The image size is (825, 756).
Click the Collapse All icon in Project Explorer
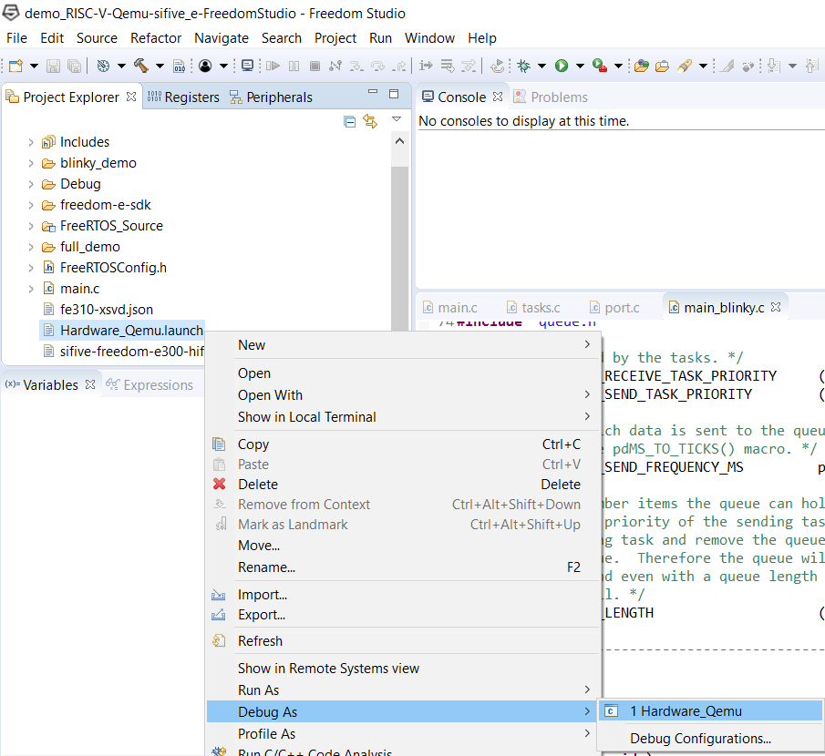[349, 121]
